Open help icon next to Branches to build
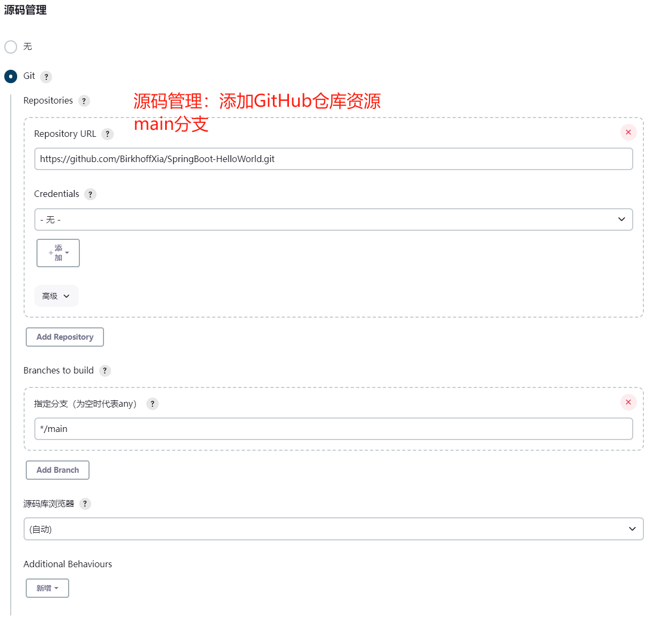Screen dimensions: 652x630 (x=105, y=371)
